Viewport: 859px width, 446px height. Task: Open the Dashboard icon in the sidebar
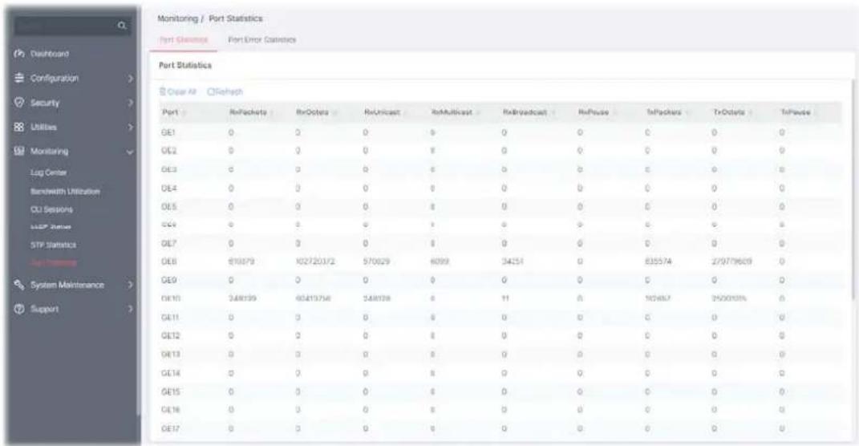[x=19, y=54]
